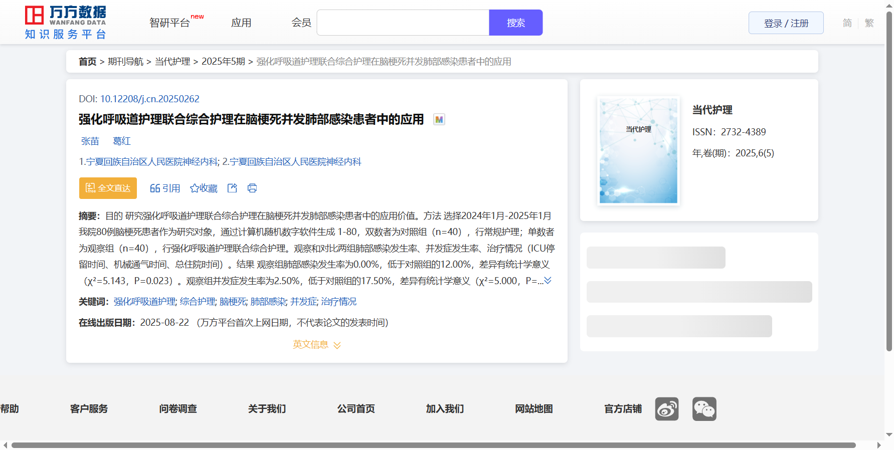Click the Wanfang Data logo

click(x=66, y=23)
